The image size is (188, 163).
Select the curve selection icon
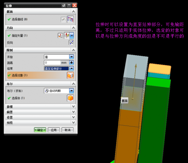70,19
